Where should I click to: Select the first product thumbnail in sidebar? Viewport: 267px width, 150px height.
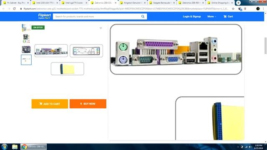point(26,28)
